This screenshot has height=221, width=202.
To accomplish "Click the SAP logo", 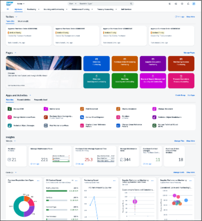I will coord(9,4).
